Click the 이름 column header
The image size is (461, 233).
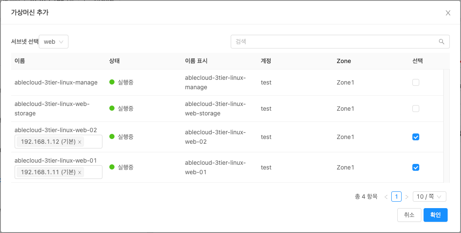tap(20, 61)
